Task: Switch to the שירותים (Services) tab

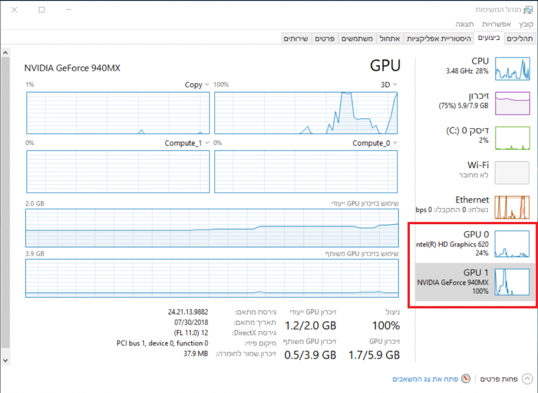Action: click(x=296, y=39)
